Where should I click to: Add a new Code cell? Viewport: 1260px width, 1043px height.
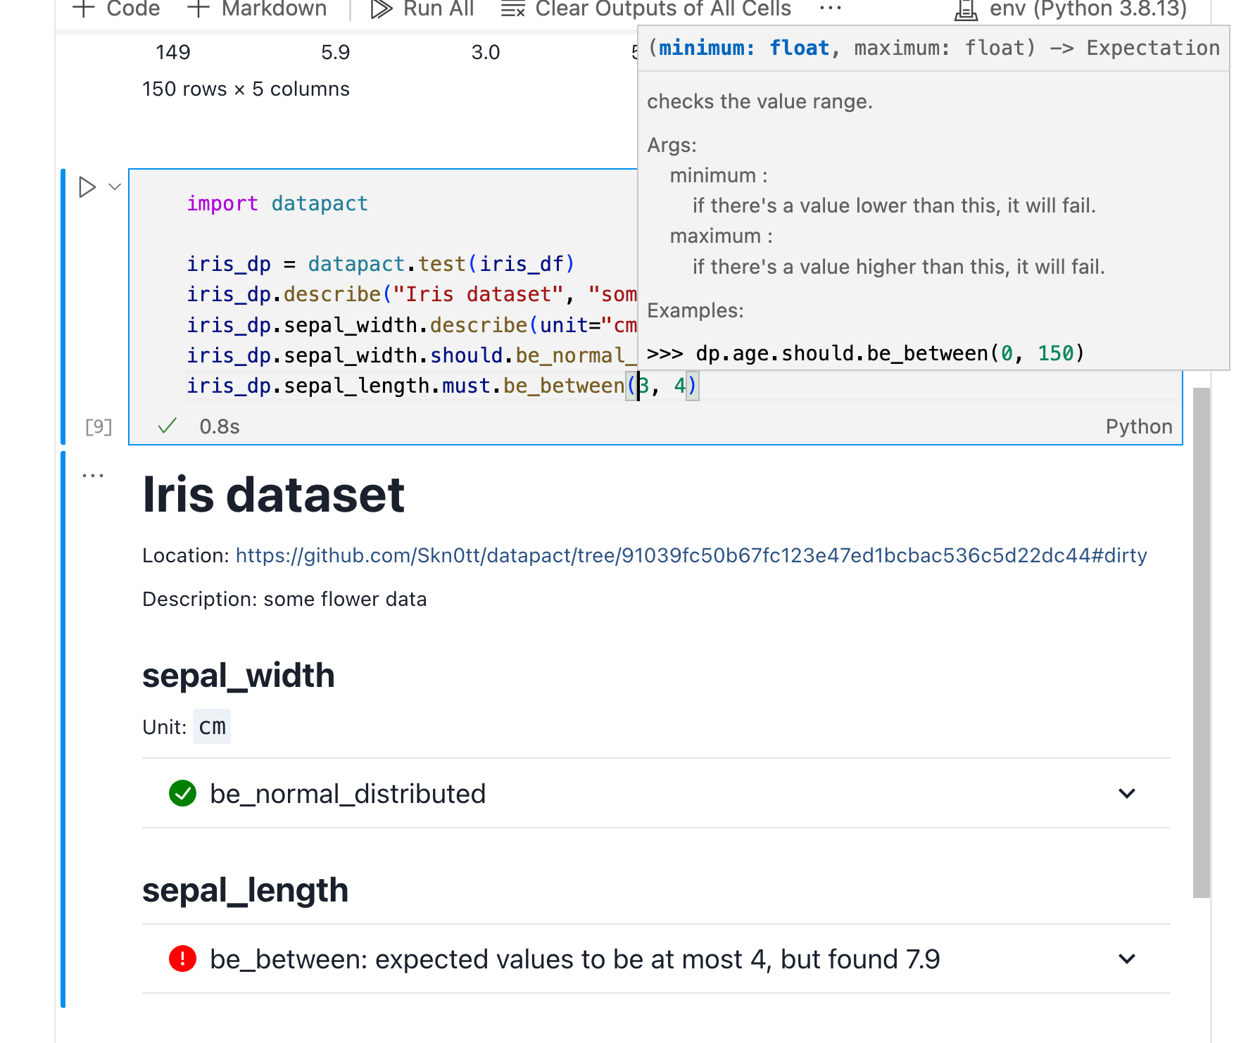coord(116,8)
